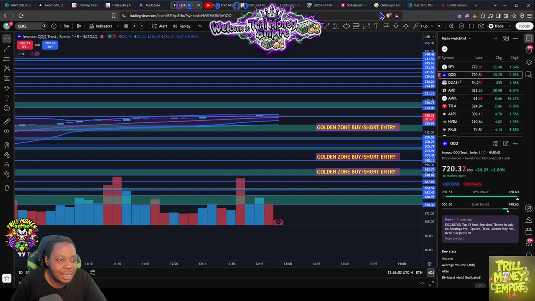
Task: Open the Main watchlist dropdown
Action: point(456,38)
